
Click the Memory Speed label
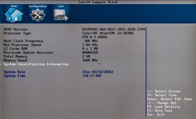point(15,60)
